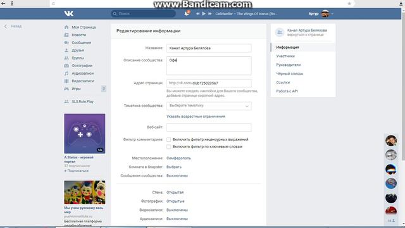Open first friend avatar in chat sidebar

[x=391, y=141]
